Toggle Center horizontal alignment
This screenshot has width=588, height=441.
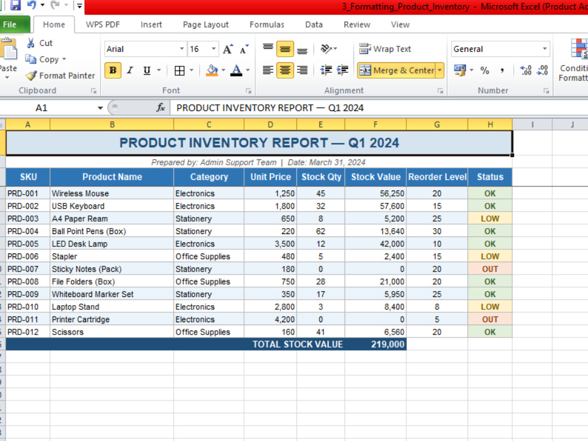click(285, 70)
